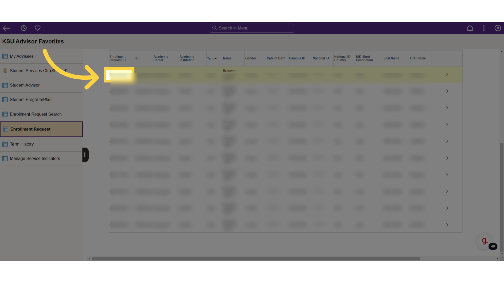Click the Academic Career column header

[161, 58]
